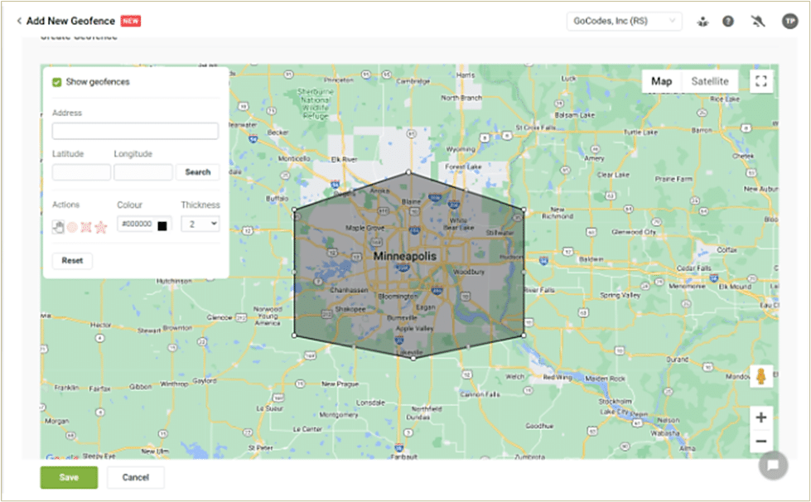Select the rectangle geofence drawing tool

[x=86, y=226]
